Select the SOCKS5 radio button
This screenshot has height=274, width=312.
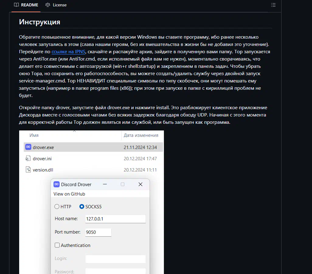click(81, 206)
